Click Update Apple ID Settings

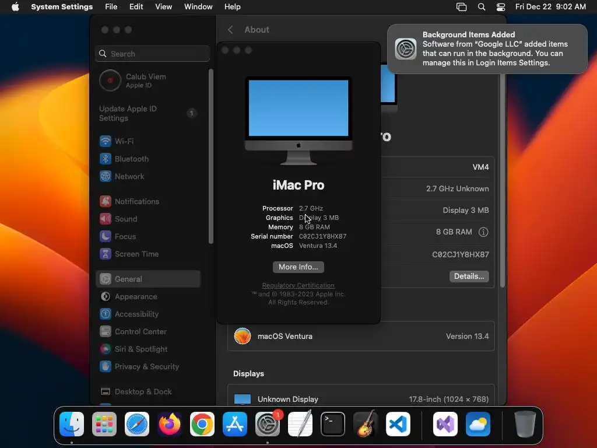tap(148, 113)
